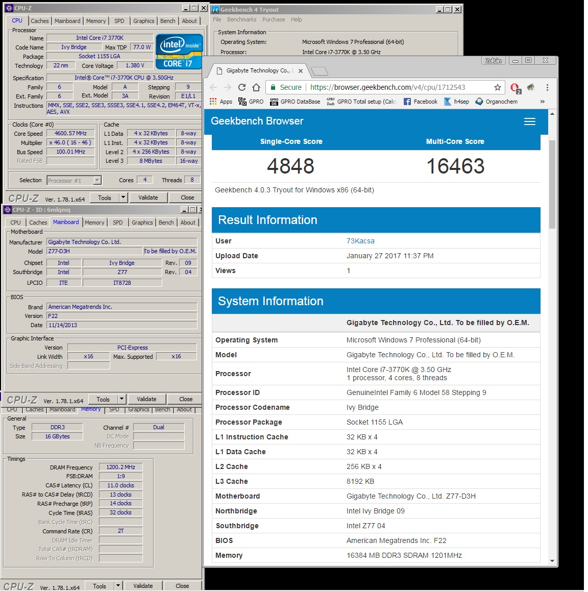This screenshot has width=588, height=592.
Task: Open the Geekbench Browser hamburger menu
Action: point(529,121)
